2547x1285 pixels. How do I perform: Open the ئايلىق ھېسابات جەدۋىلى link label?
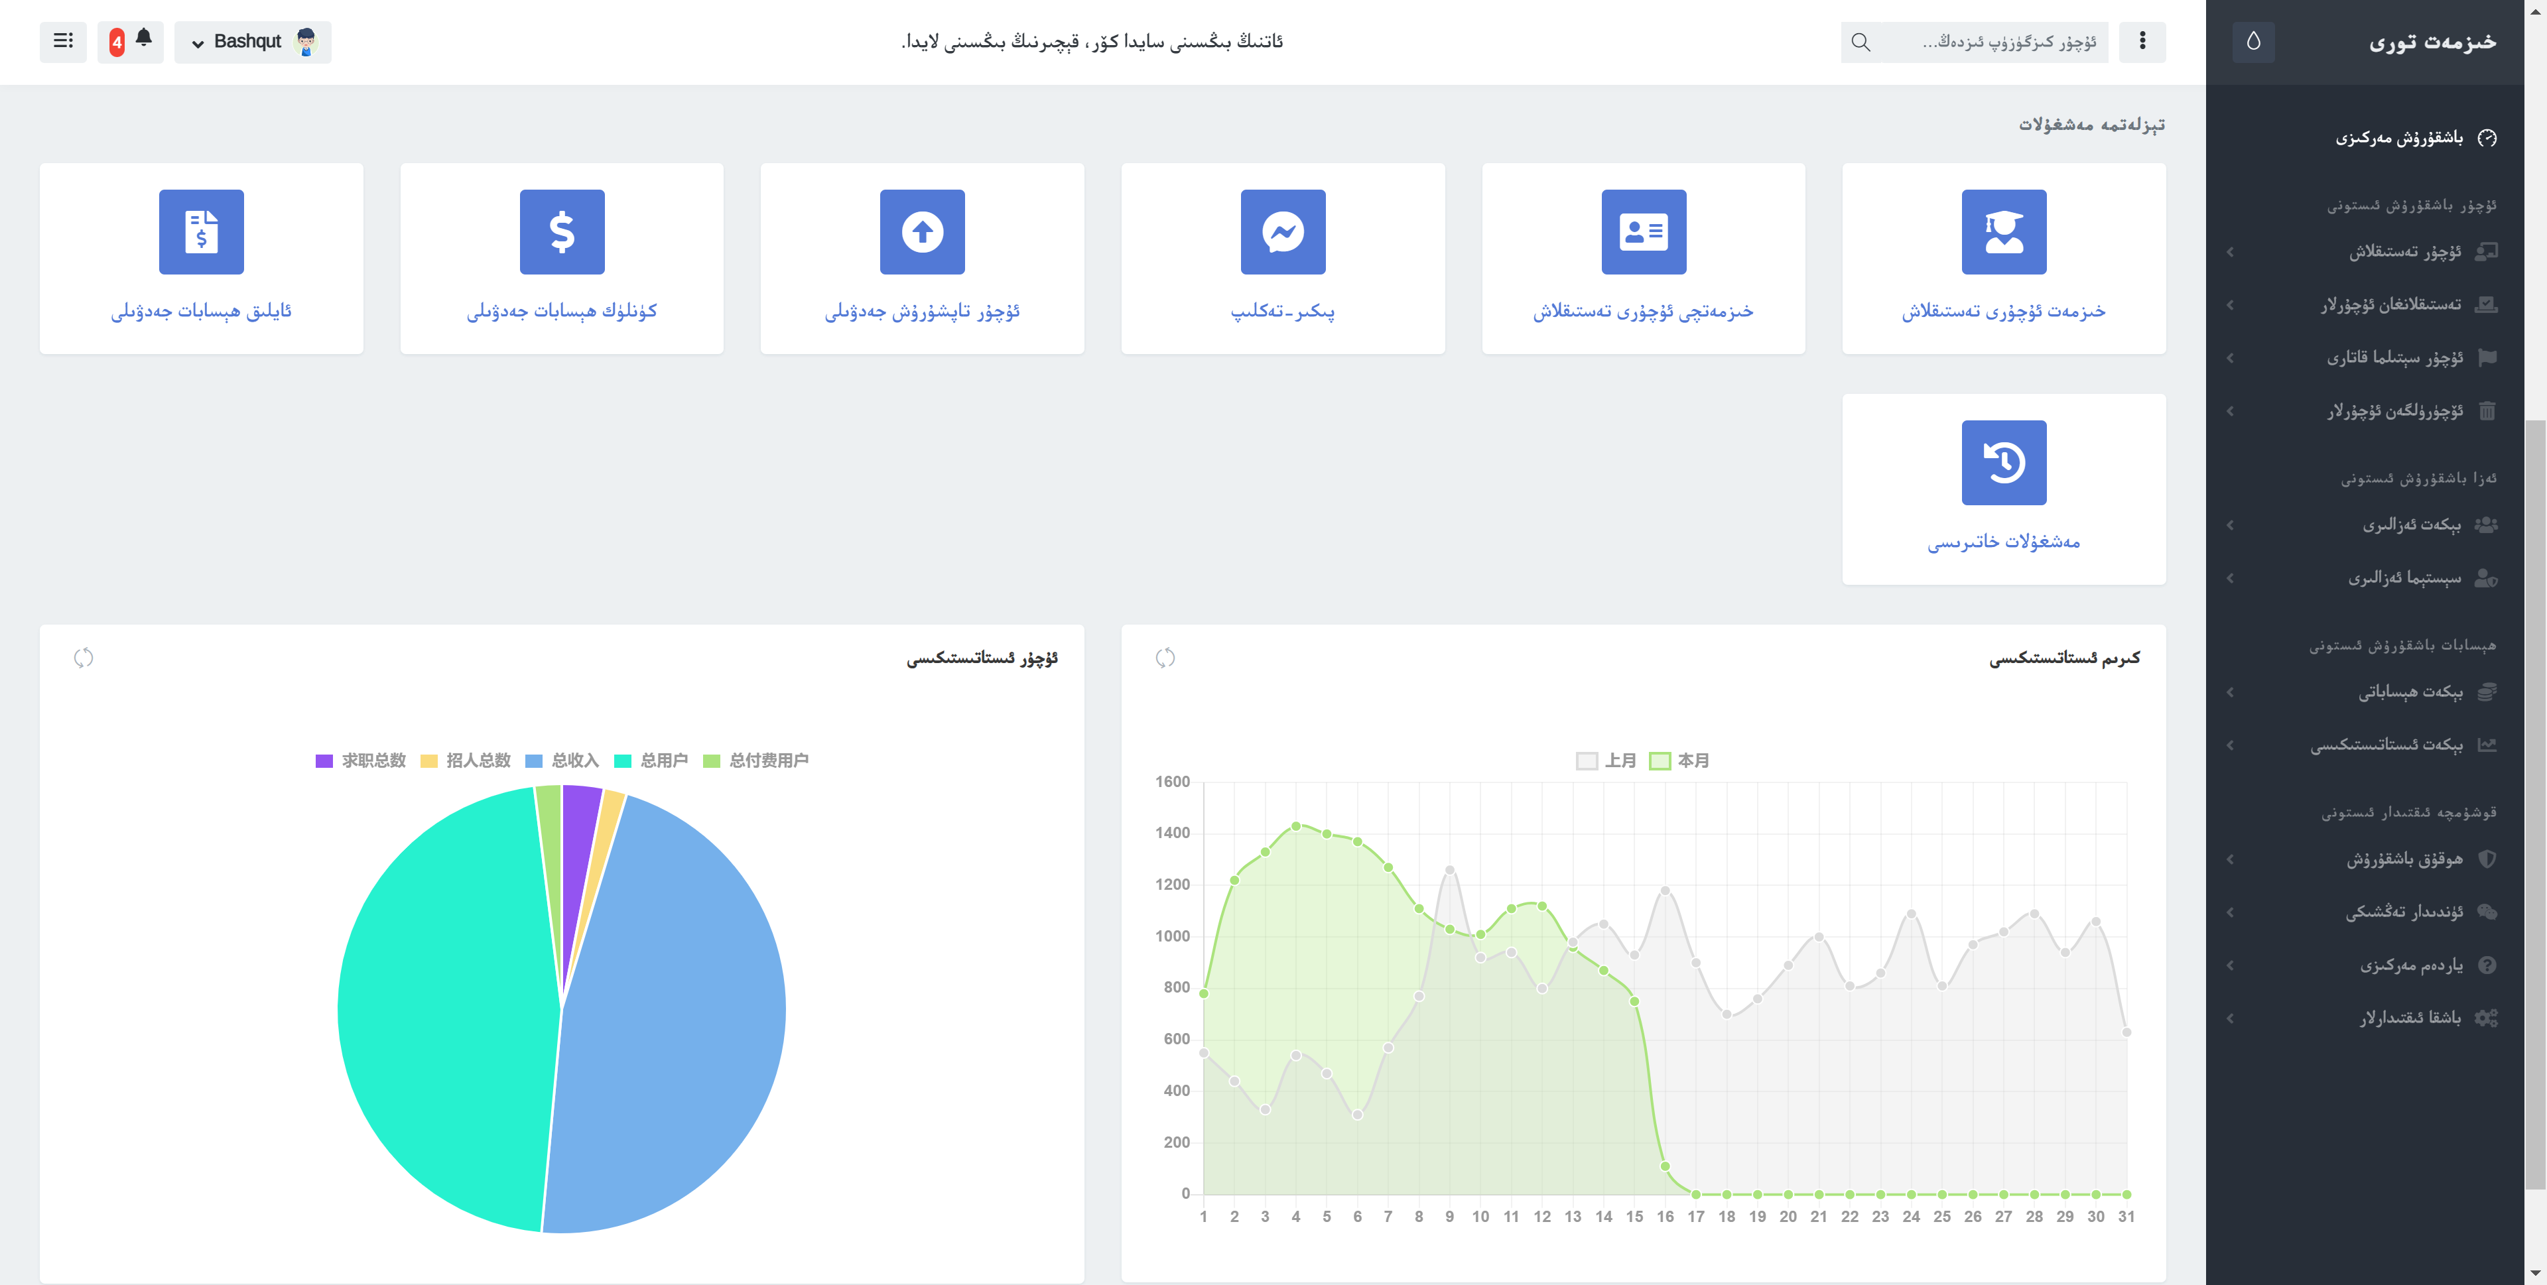pos(202,310)
